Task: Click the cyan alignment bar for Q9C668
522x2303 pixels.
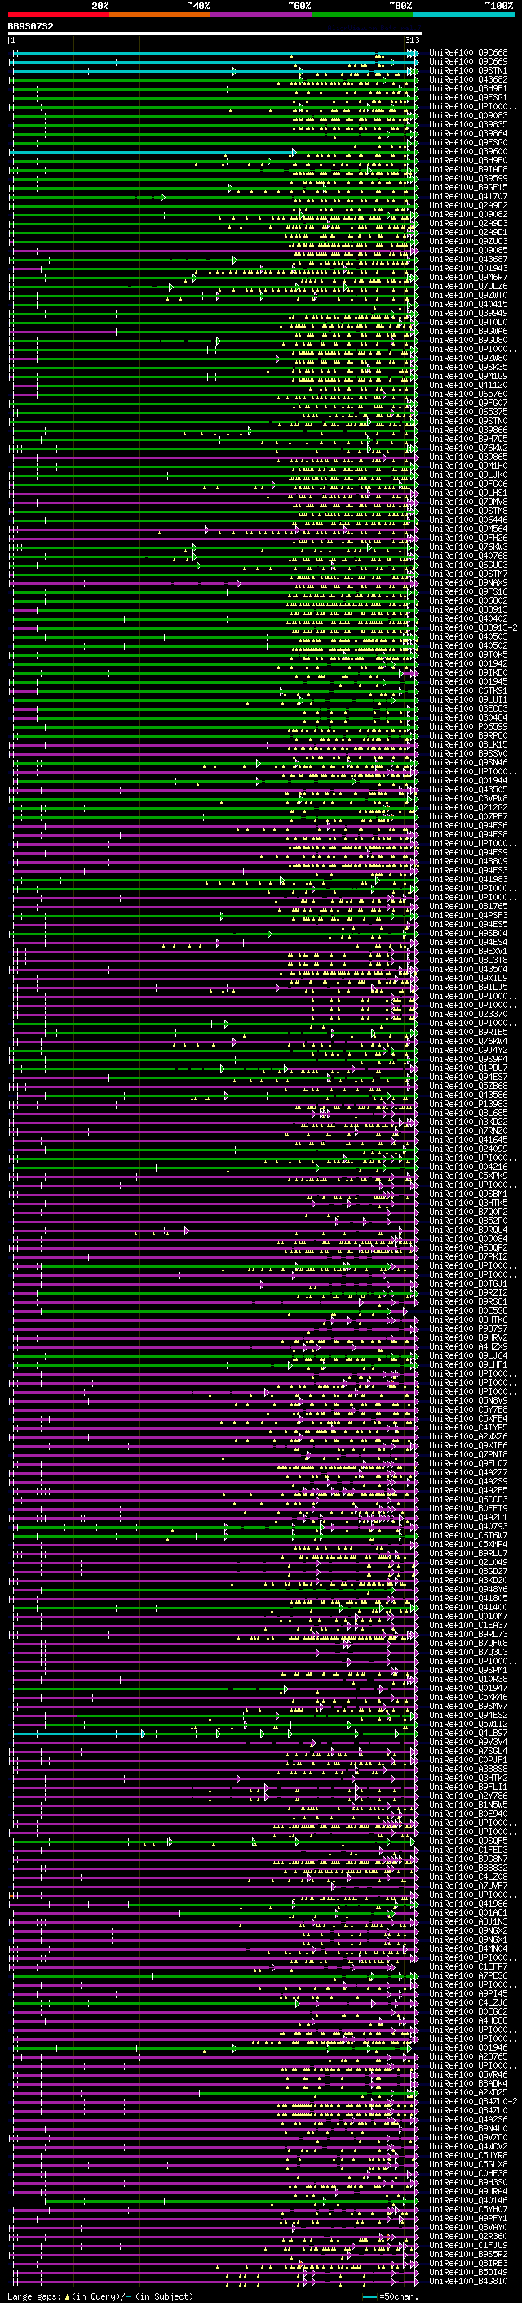Action: (x=215, y=55)
